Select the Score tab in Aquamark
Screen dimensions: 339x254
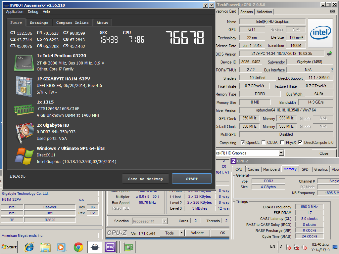[x=16, y=22]
